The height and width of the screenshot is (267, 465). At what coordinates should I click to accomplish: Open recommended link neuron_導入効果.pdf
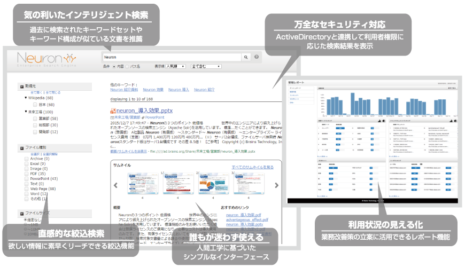tap(244, 215)
